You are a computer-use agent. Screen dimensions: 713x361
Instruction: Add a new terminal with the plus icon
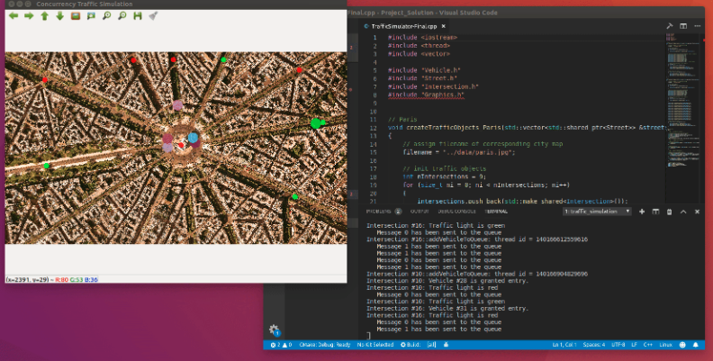(642, 212)
